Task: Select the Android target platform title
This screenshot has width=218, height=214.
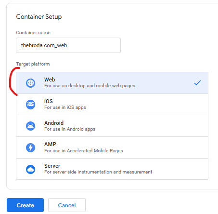Action: (x=54, y=123)
